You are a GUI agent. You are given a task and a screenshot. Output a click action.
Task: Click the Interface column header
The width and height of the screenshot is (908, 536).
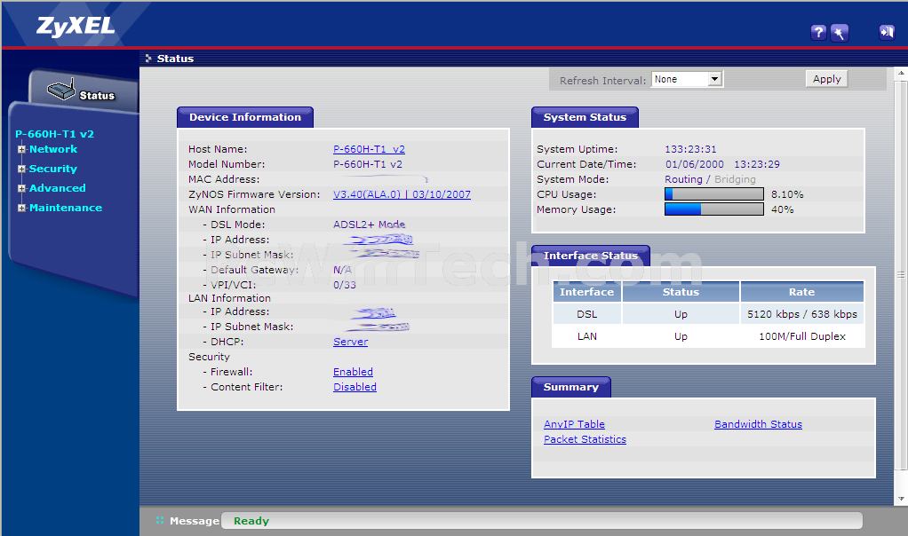pos(586,292)
